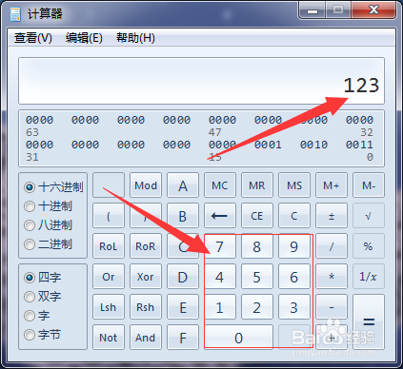The height and width of the screenshot is (369, 403).
Task: Click the hex digit B button
Action: tap(183, 216)
